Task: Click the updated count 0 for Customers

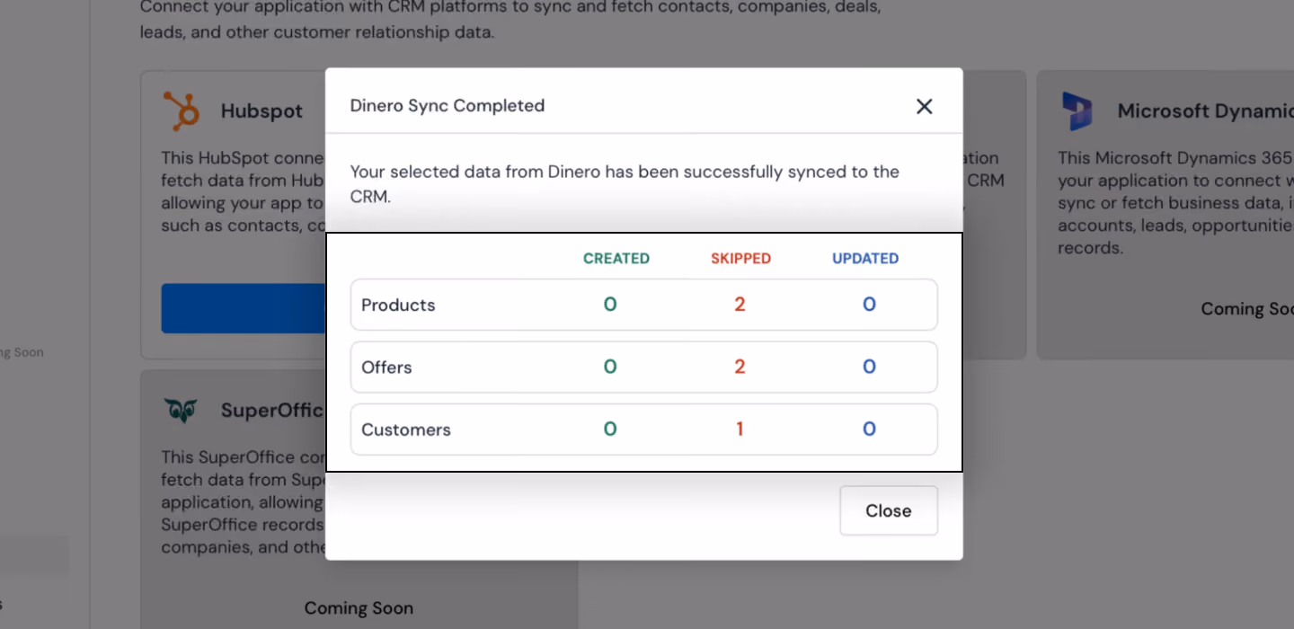Action: click(x=869, y=430)
